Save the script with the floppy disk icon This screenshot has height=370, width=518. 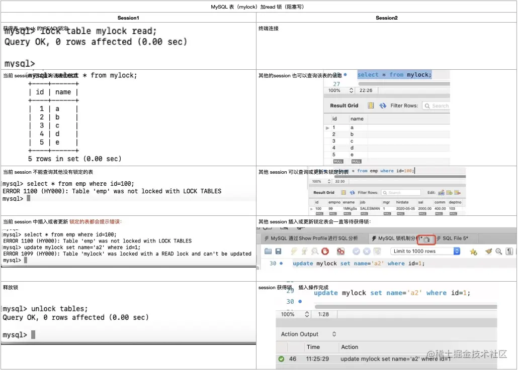click(278, 252)
